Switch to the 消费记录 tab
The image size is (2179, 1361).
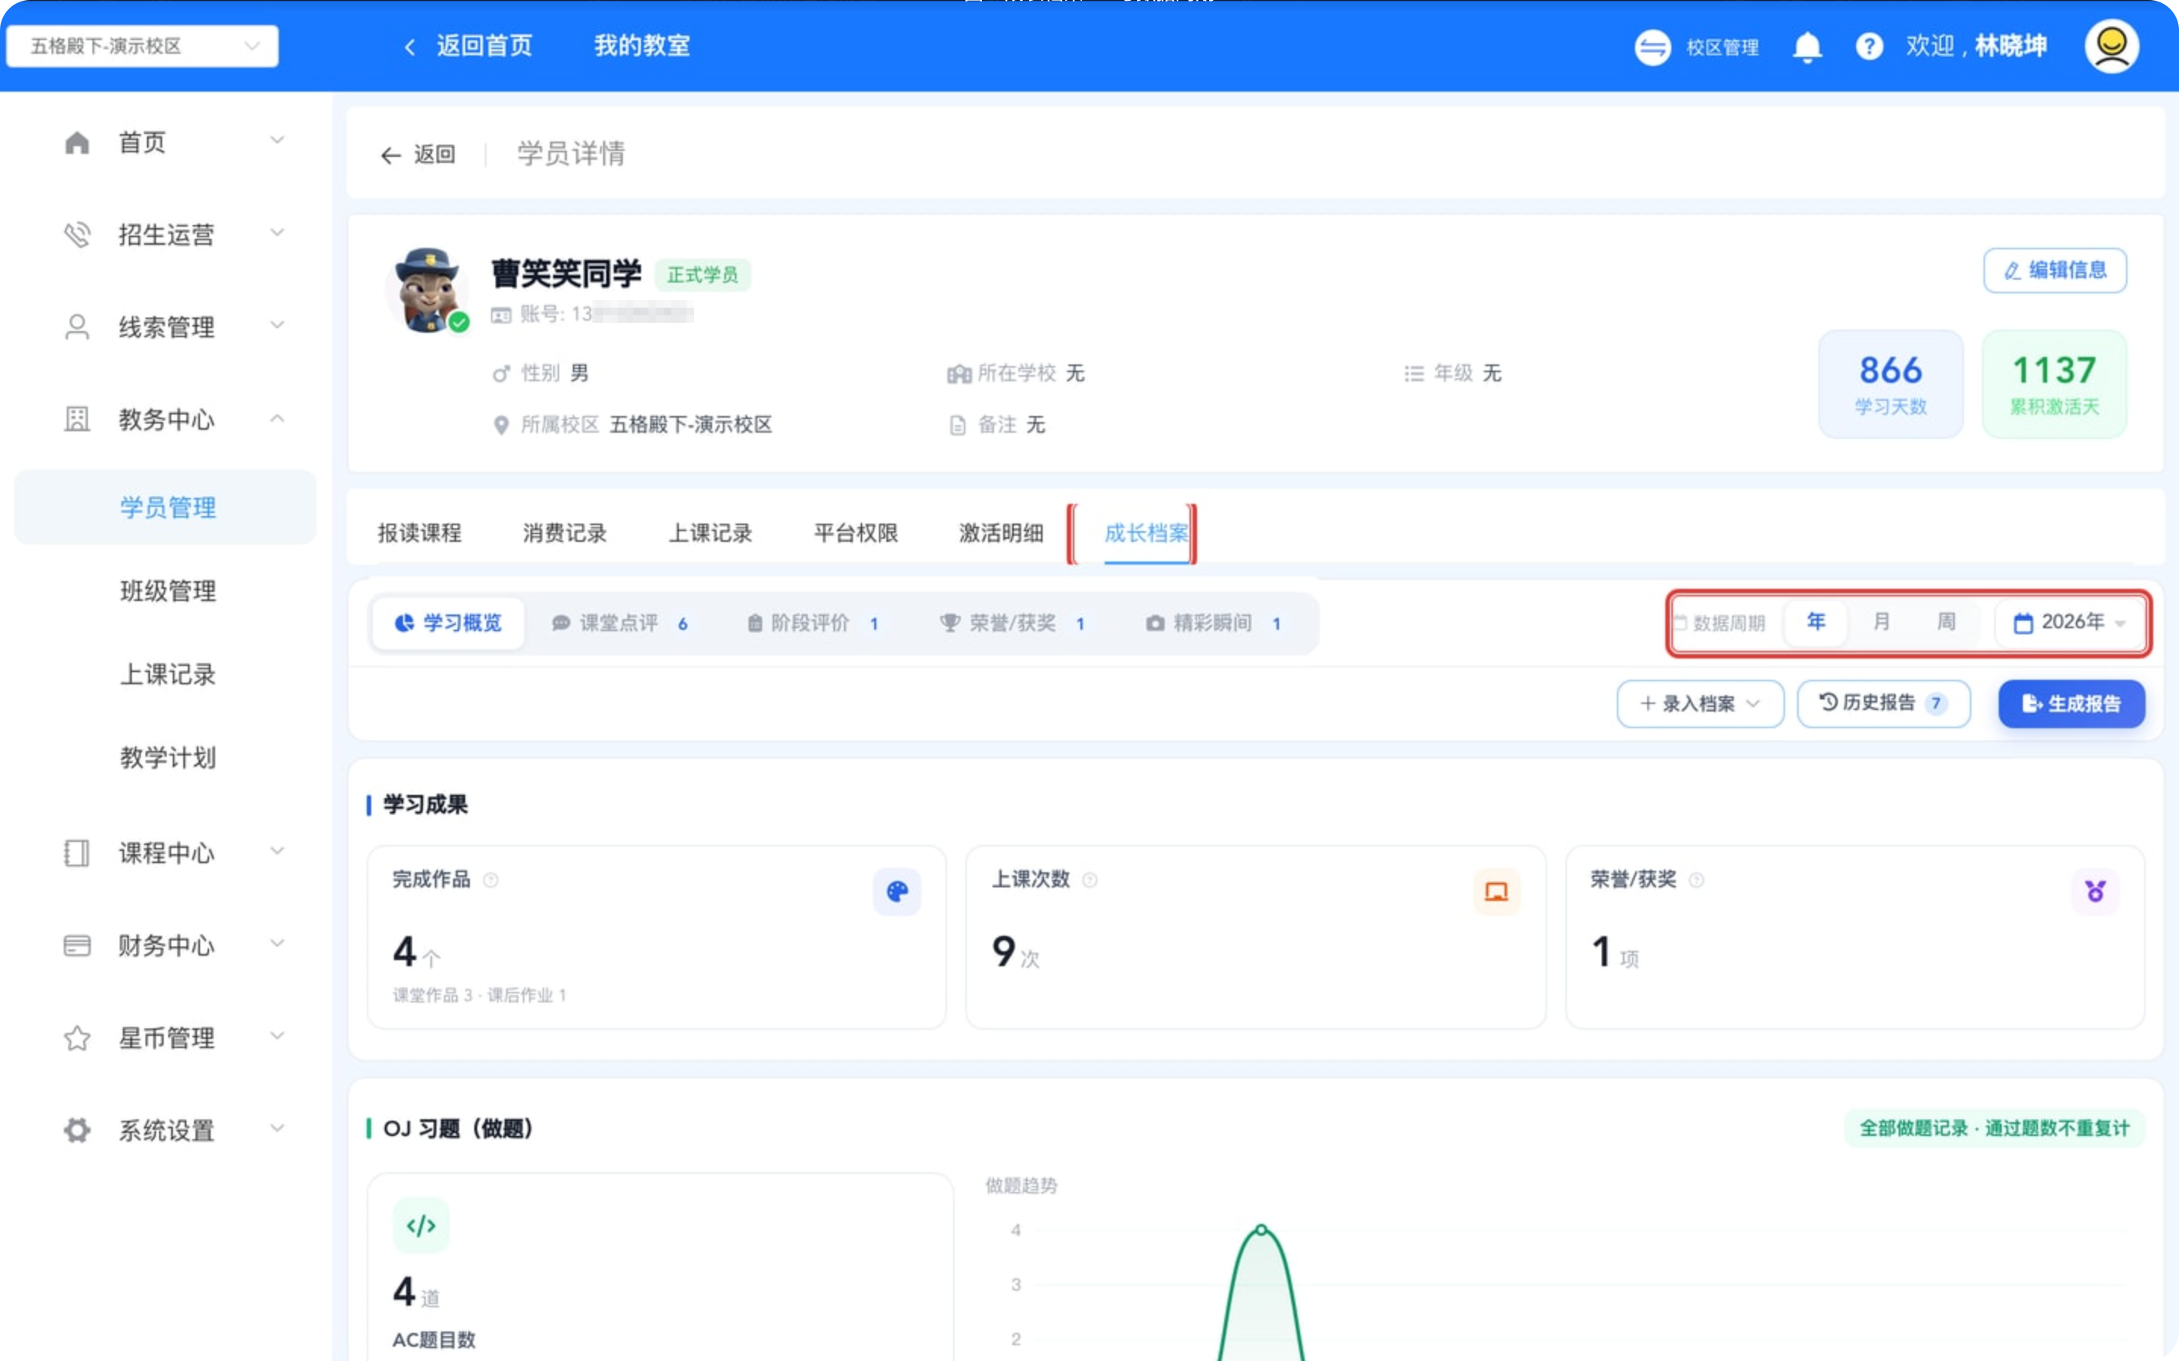click(565, 533)
